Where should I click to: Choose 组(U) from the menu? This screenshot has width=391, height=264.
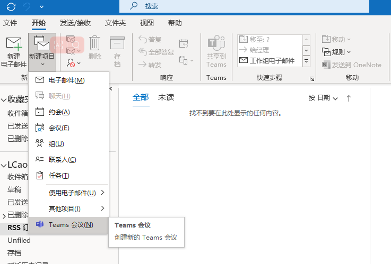pos(69,144)
